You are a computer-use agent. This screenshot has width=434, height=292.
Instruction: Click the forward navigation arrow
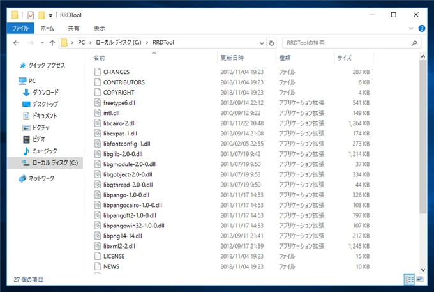pos(31,43)
